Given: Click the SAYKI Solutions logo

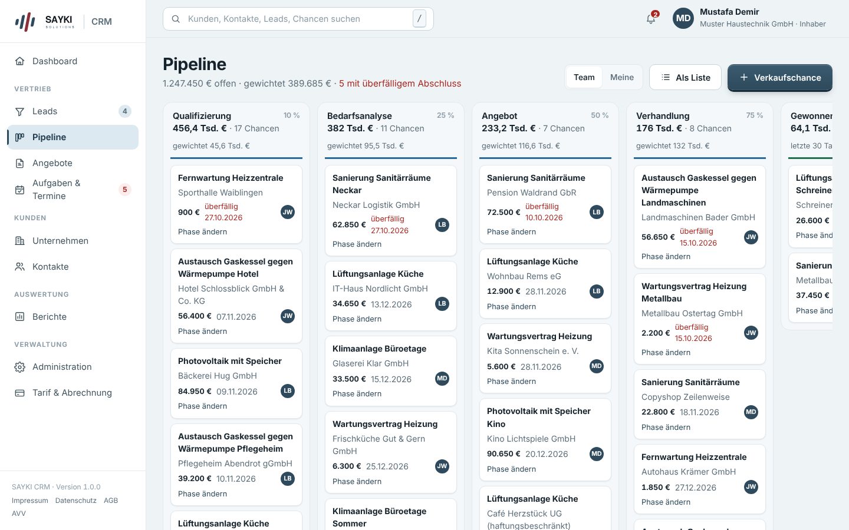Looking at the screenshot, I should click(x=45, y=22).
